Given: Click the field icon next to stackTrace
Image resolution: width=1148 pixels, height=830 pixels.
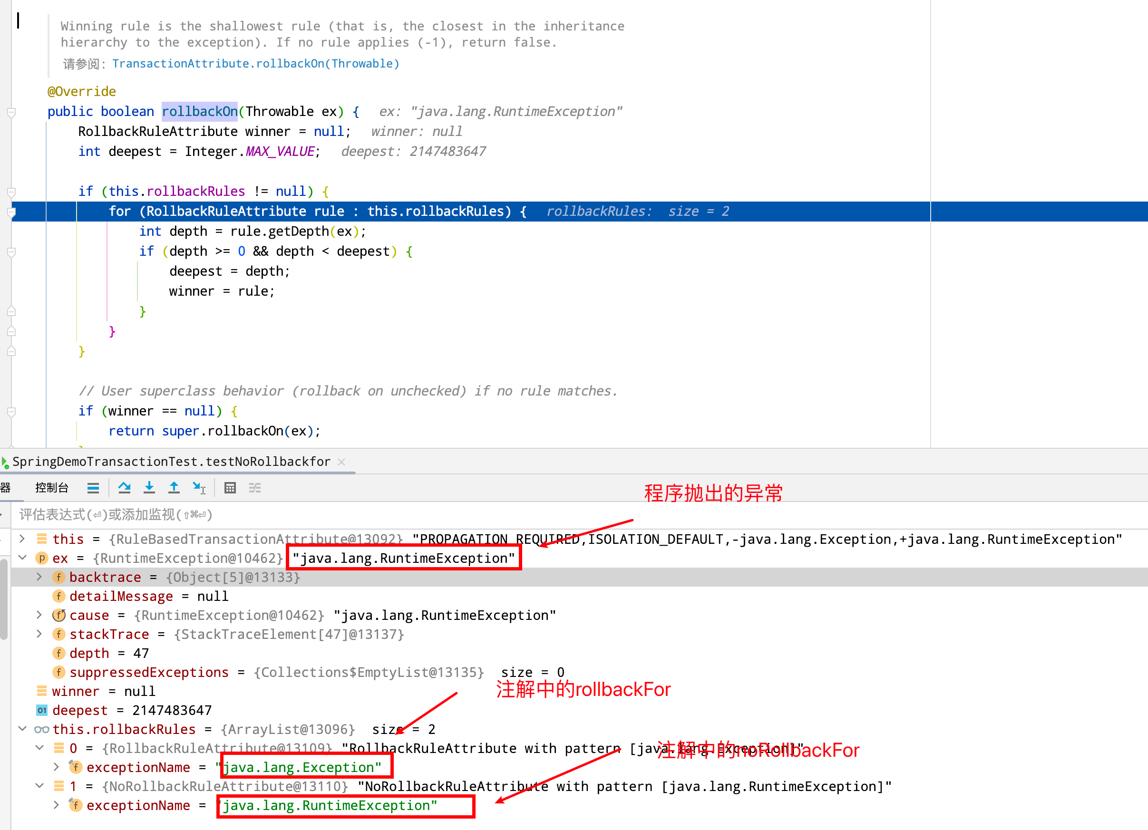Looking at the screenshot, I should coord(59,634).
